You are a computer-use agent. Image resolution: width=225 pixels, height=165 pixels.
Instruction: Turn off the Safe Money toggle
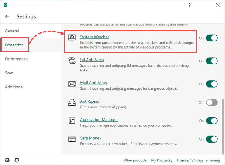click(212, 139)
